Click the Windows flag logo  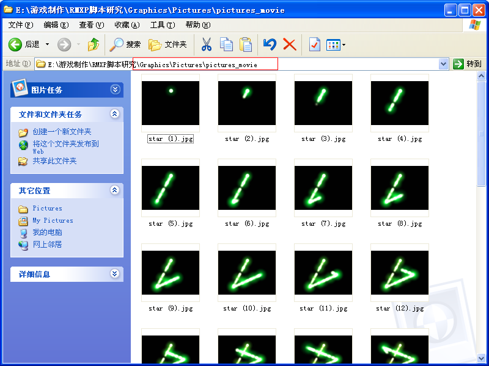point(474,25)
